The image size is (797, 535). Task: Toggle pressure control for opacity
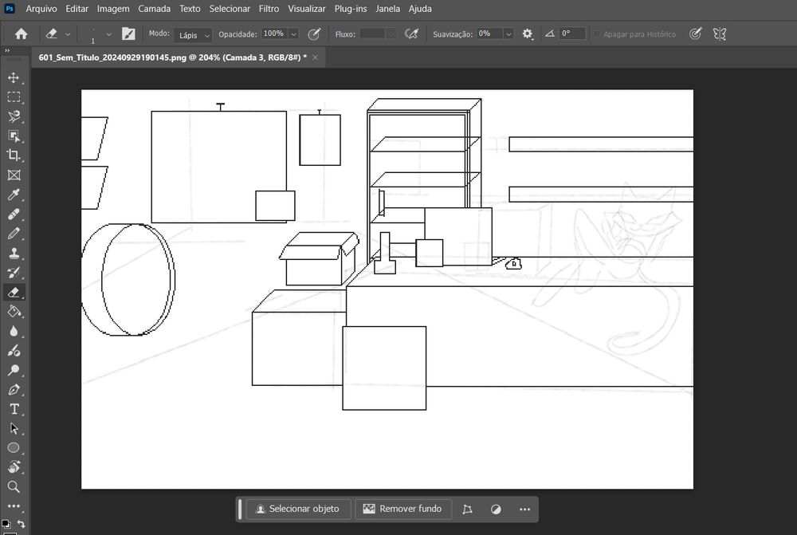pyautogui.click(x=314, y=34)
